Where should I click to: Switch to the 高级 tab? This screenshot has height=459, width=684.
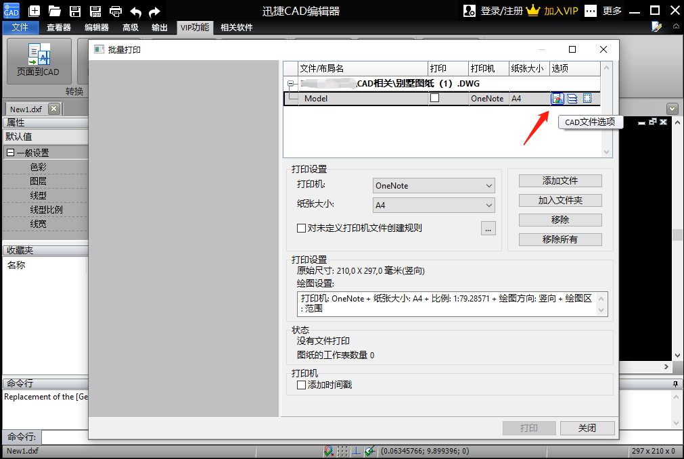point(131,28)
